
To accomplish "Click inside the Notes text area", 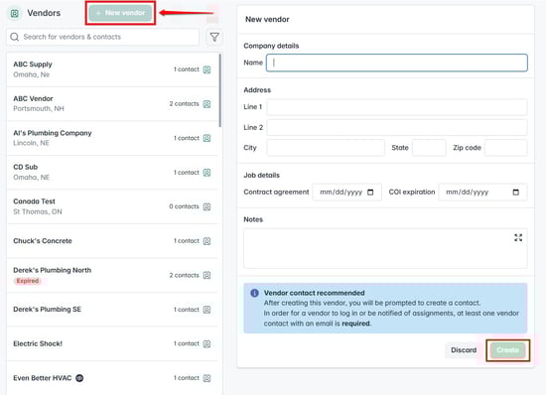I will tap(385, 248).
